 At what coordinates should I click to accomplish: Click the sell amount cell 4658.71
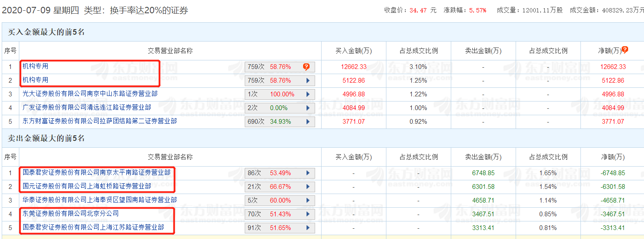tap(483, 200)
